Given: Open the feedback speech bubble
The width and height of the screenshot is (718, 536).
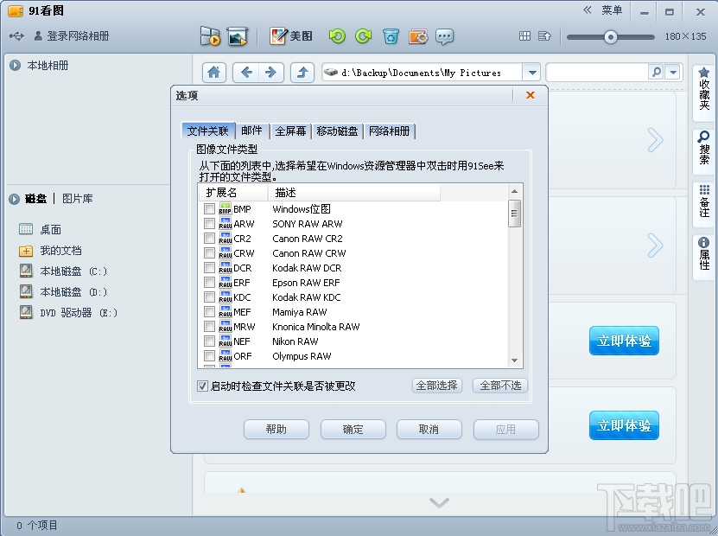Looking at the screenshot, I should [445, 36].
